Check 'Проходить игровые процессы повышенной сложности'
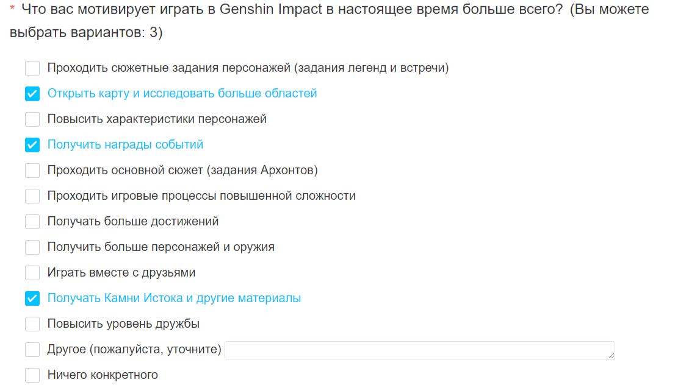 click(x=32, y=196)
